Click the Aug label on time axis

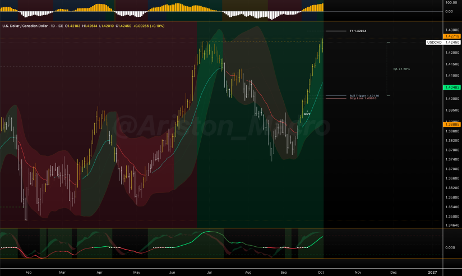pos(248,273)
